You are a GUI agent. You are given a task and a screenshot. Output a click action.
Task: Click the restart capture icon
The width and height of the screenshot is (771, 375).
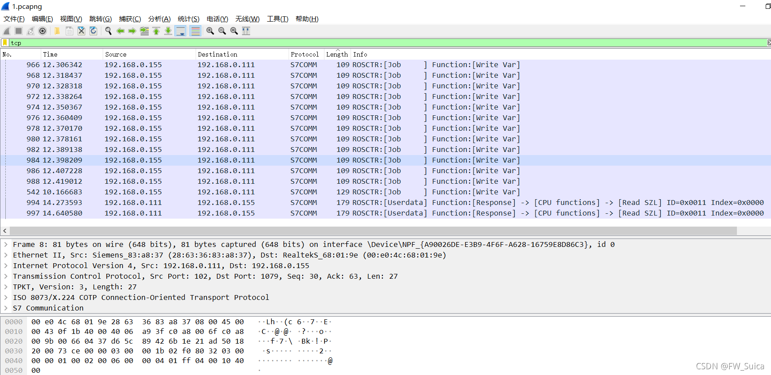[31, 31]
